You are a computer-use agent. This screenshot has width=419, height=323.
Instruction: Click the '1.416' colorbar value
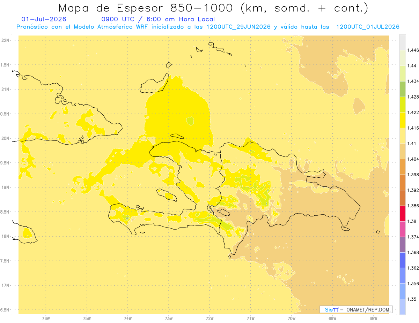pyautogui.click(x=413, y=128)
